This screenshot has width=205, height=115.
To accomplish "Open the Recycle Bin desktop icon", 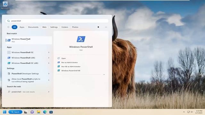I will click(x=5, y=5).
